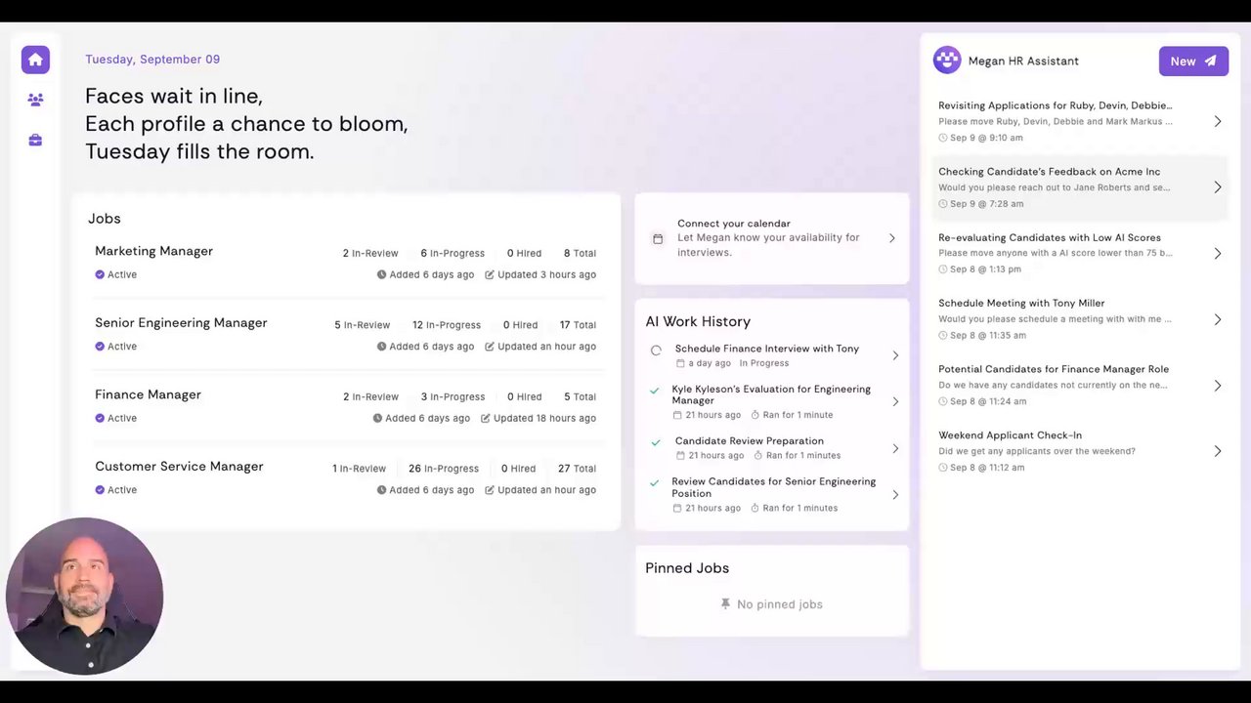Image resolution: width=1251 pixels, height=703 pixels.
Task: Click the No pinned jobs text
Action: pos(780,604)
